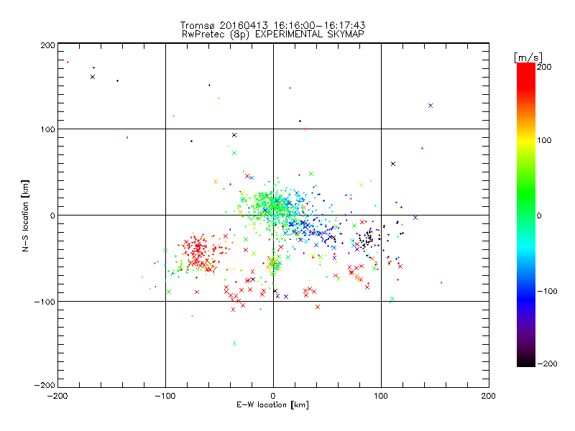Click the colorbar label '-200'
Image resolution: width=575 pixels, height=431 pixels.
(x=547, y=364)
